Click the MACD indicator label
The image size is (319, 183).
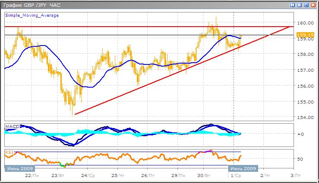point(11,126)
